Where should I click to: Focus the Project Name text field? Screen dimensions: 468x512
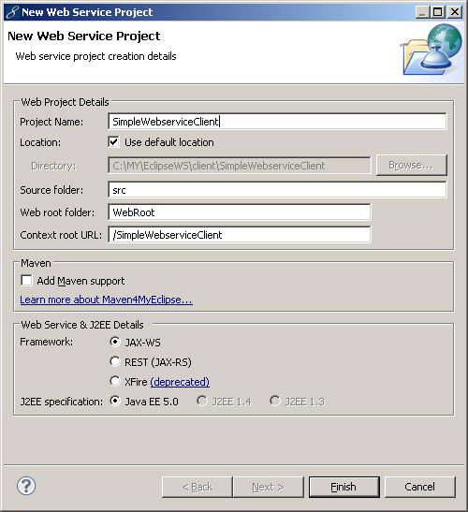(277, 122)
